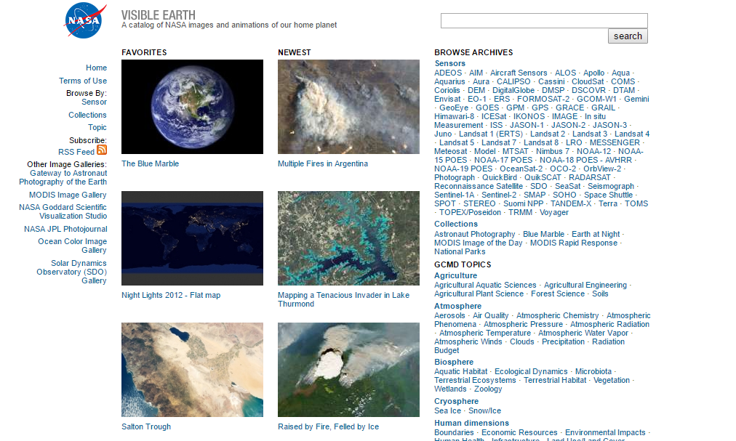Visit NASA Goddard Scientific Visualization Studio
The width and height of the screenshot is (736, 441).
pos(63,211)
